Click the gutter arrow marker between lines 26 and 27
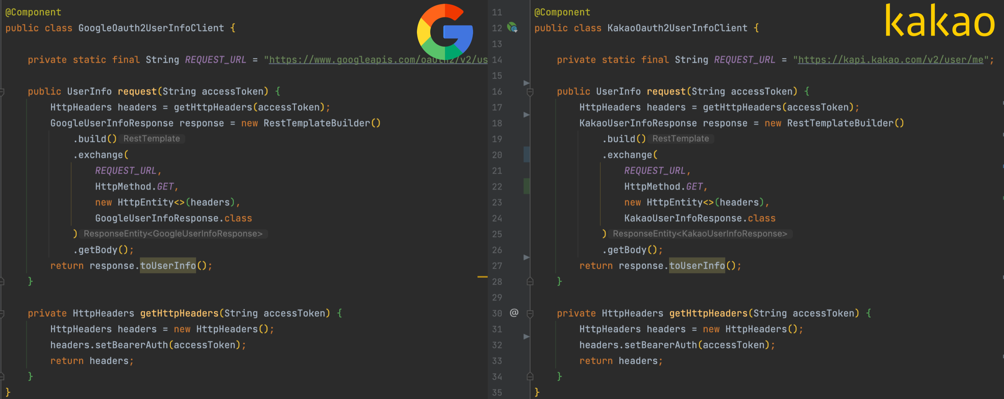The width and height of the screenshot is (1004, 399). [x=526, y=257]
